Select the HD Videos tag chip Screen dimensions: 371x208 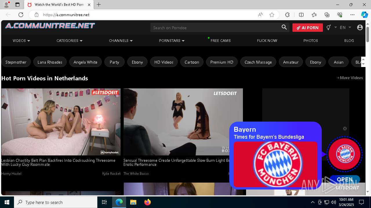pos(164,62)
